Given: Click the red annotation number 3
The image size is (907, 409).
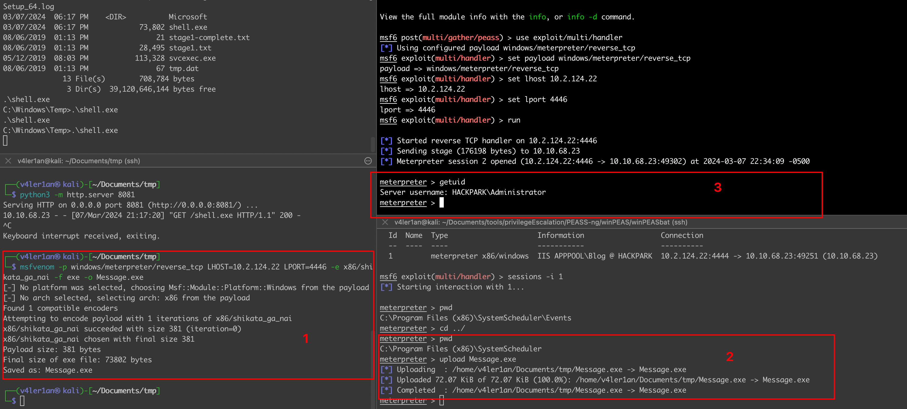Looking at the screenshot, I should (x=718, y=187).
